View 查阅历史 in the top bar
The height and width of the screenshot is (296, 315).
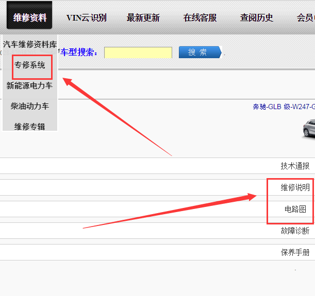[256, 18]
